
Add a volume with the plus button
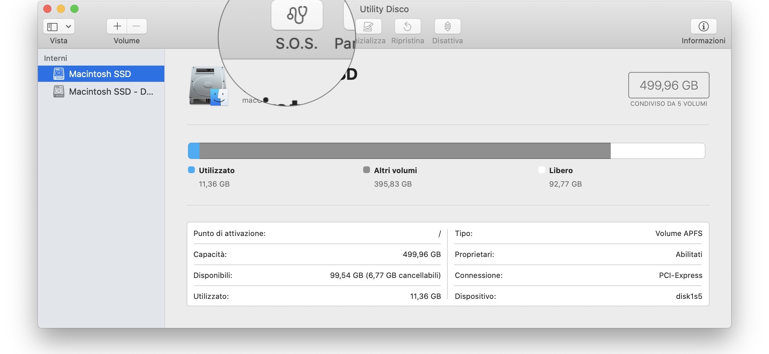(117, 26)
